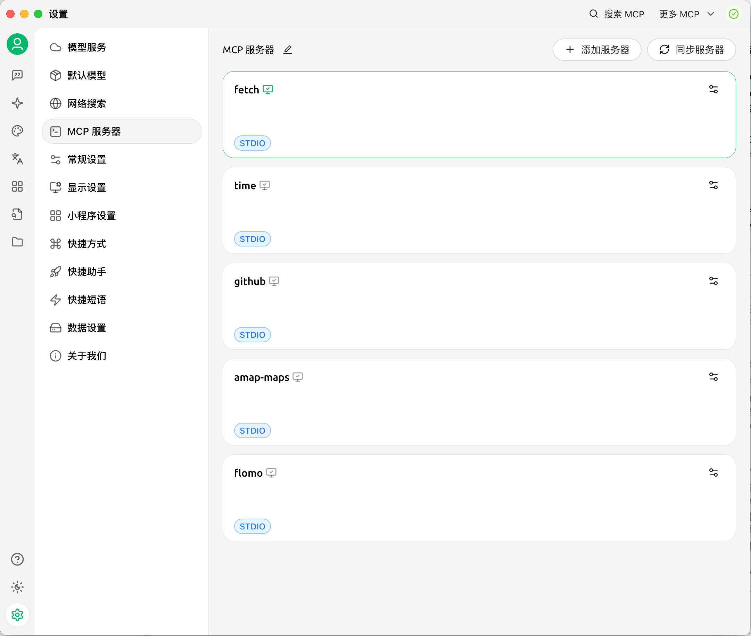Open the knowledge base sidebar icon
The height and width of the screenshot is (636, 751).
[17, 214]
